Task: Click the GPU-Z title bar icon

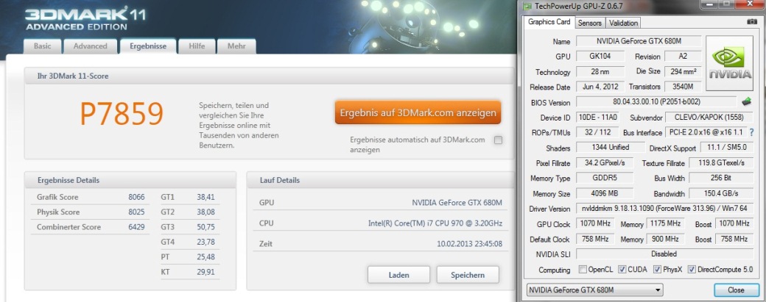Action: 527,7
